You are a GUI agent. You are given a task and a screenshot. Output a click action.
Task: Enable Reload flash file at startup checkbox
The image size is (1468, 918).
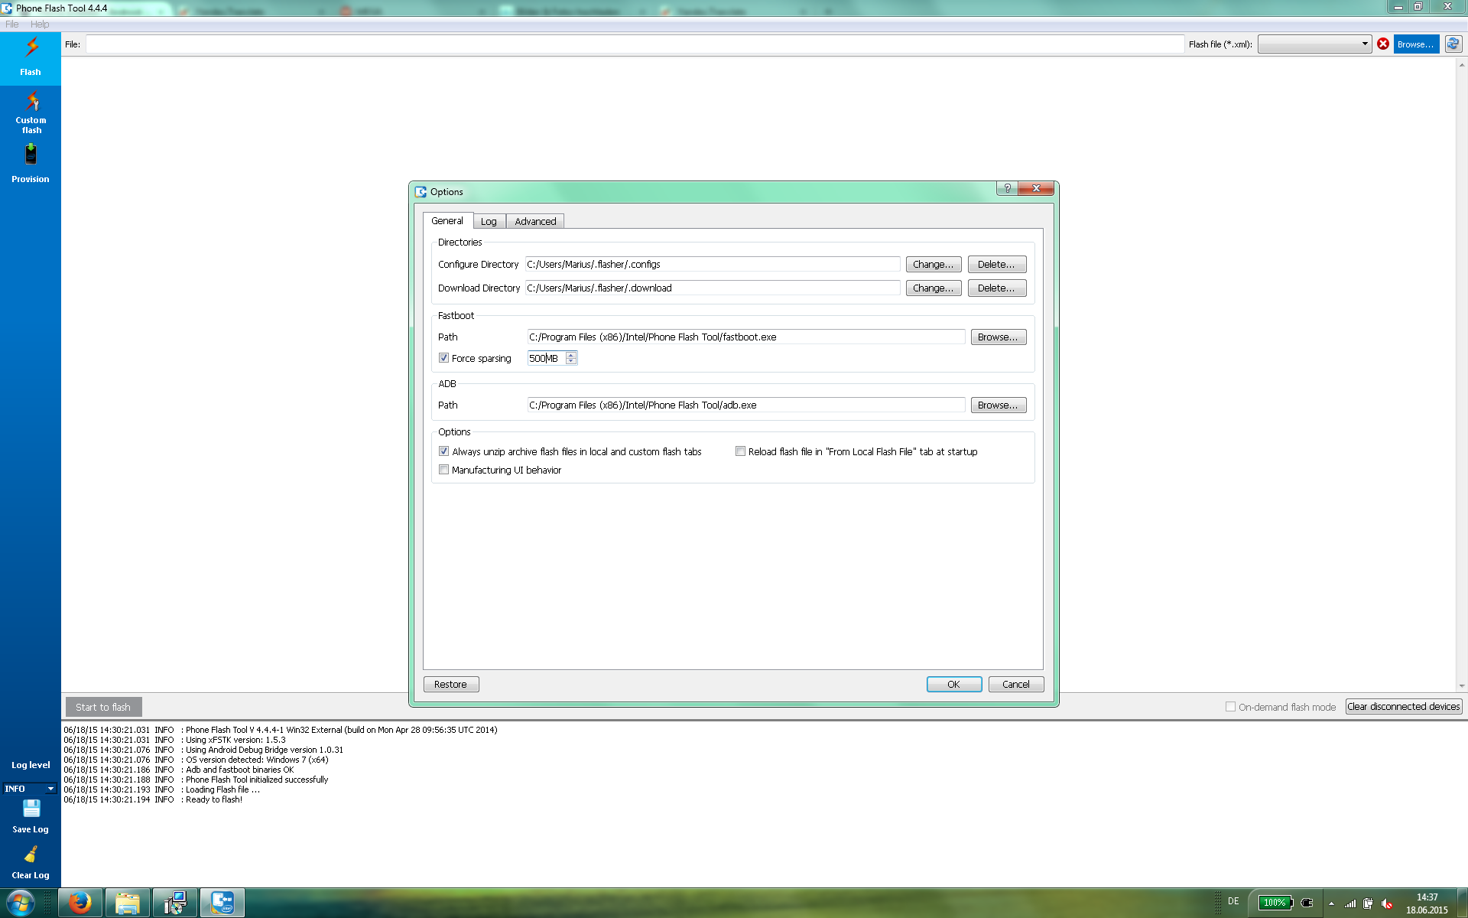tap(740, 451)
